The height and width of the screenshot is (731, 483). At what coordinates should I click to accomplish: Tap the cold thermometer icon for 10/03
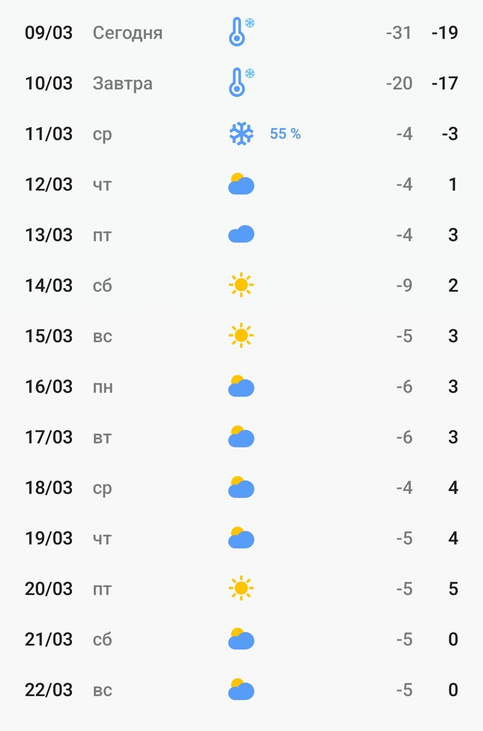pos(241,82)
